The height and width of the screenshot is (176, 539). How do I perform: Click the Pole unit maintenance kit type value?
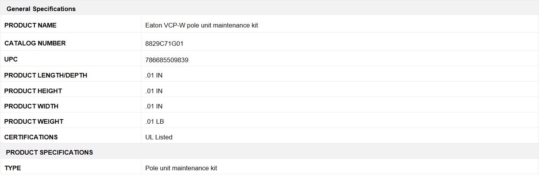181,168
